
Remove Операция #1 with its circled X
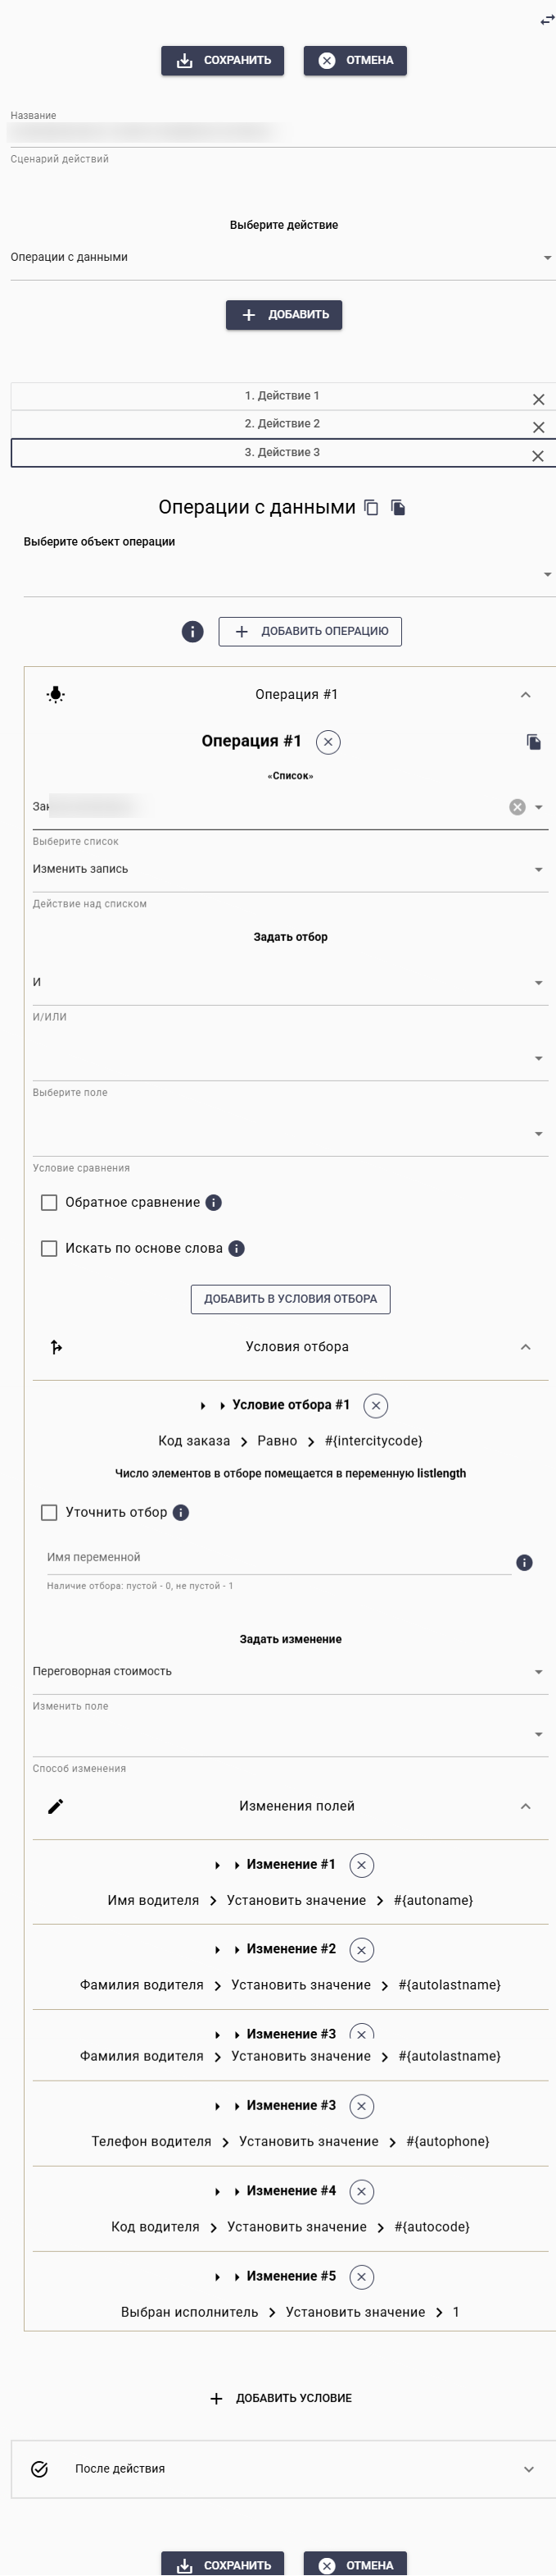(x=328, y=742)
